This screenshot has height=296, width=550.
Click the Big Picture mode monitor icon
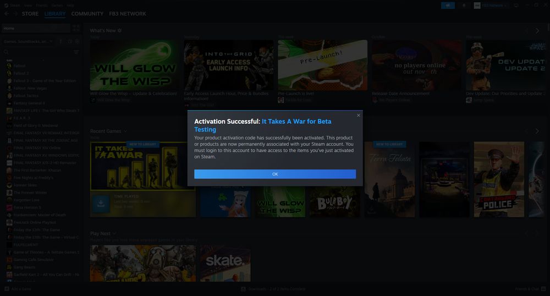point(516,6)
